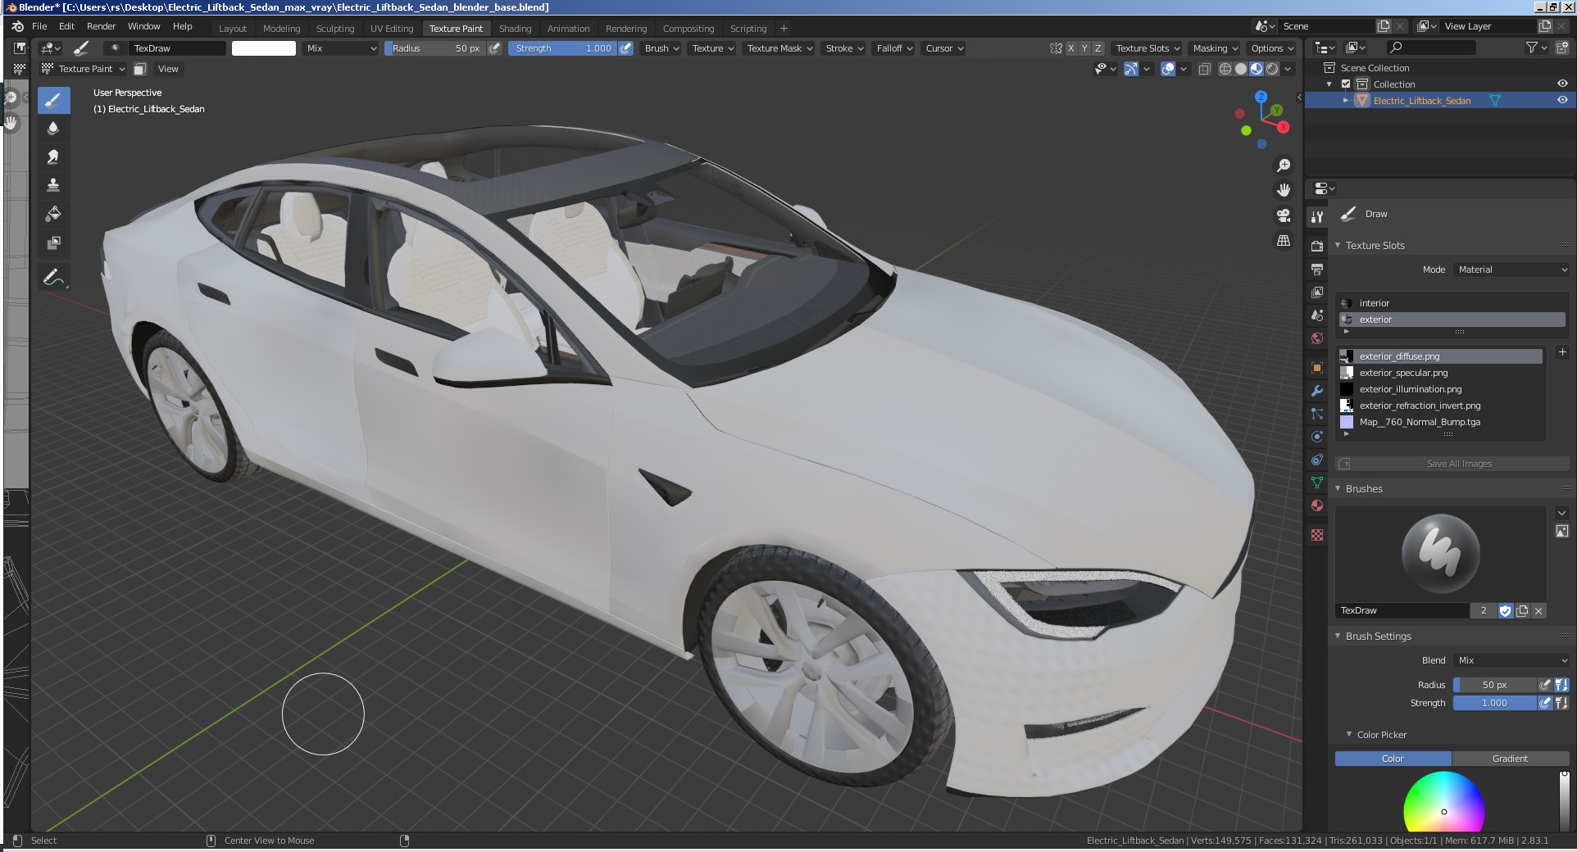Switch to the UV Editing workspace tab
Image resolution: width=1577 pixels, height=852 pixels.
coord(392,29)
